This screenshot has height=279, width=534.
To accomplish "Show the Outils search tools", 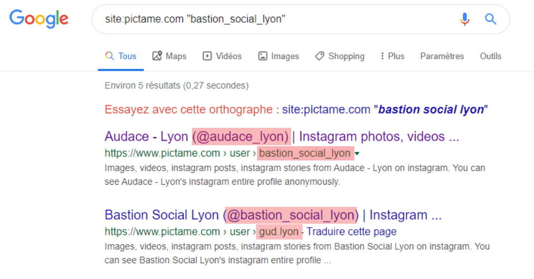I will [x=490, y=56].
